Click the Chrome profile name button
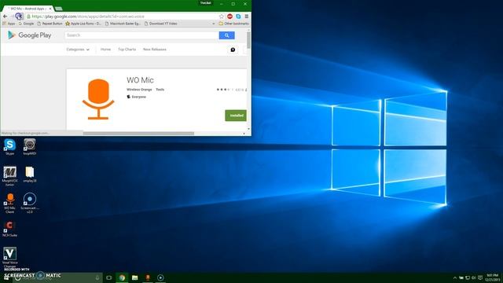 point(206,3)
